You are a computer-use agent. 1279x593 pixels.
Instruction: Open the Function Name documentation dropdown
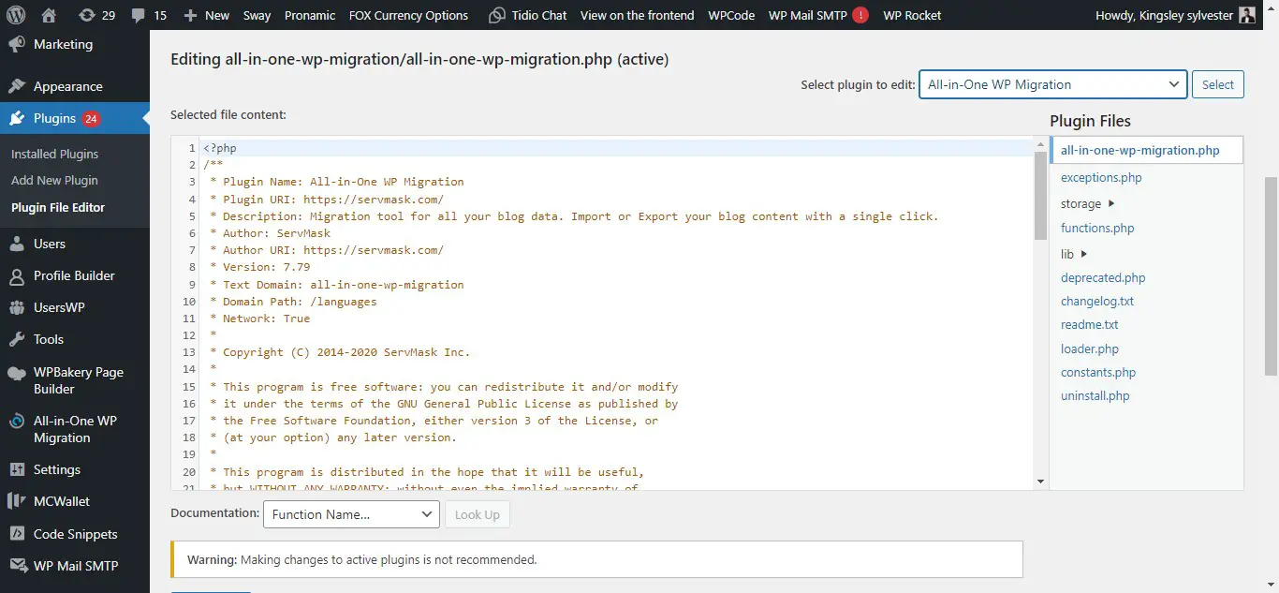[x=351, y=514]
